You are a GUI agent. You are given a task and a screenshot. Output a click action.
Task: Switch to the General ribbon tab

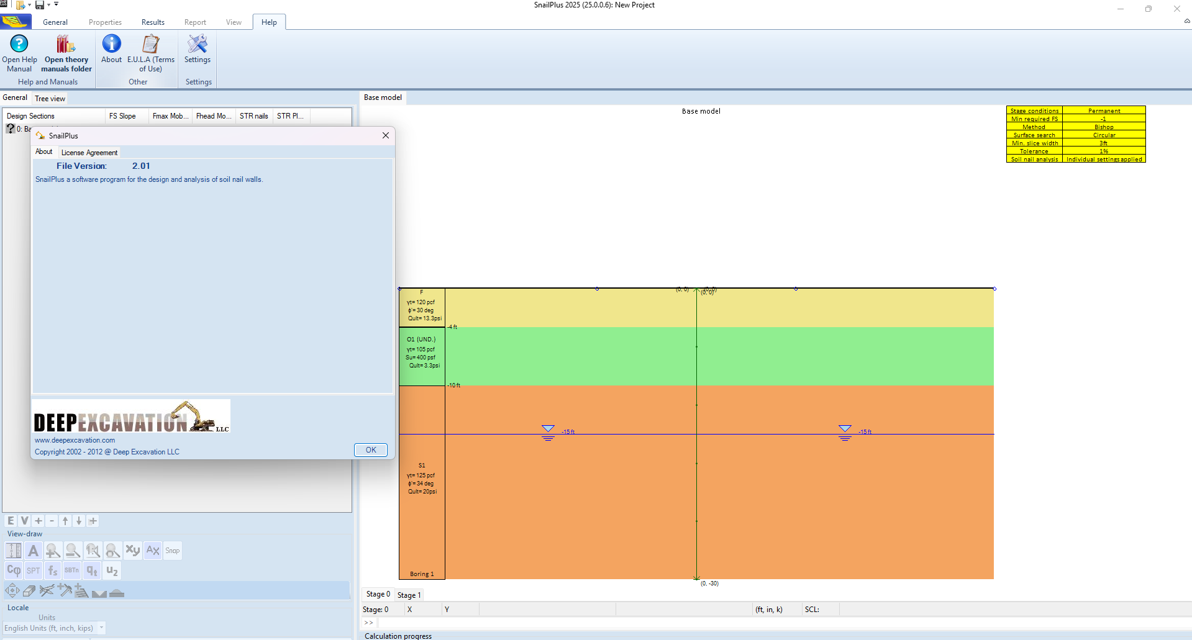(x=55, y=22)
